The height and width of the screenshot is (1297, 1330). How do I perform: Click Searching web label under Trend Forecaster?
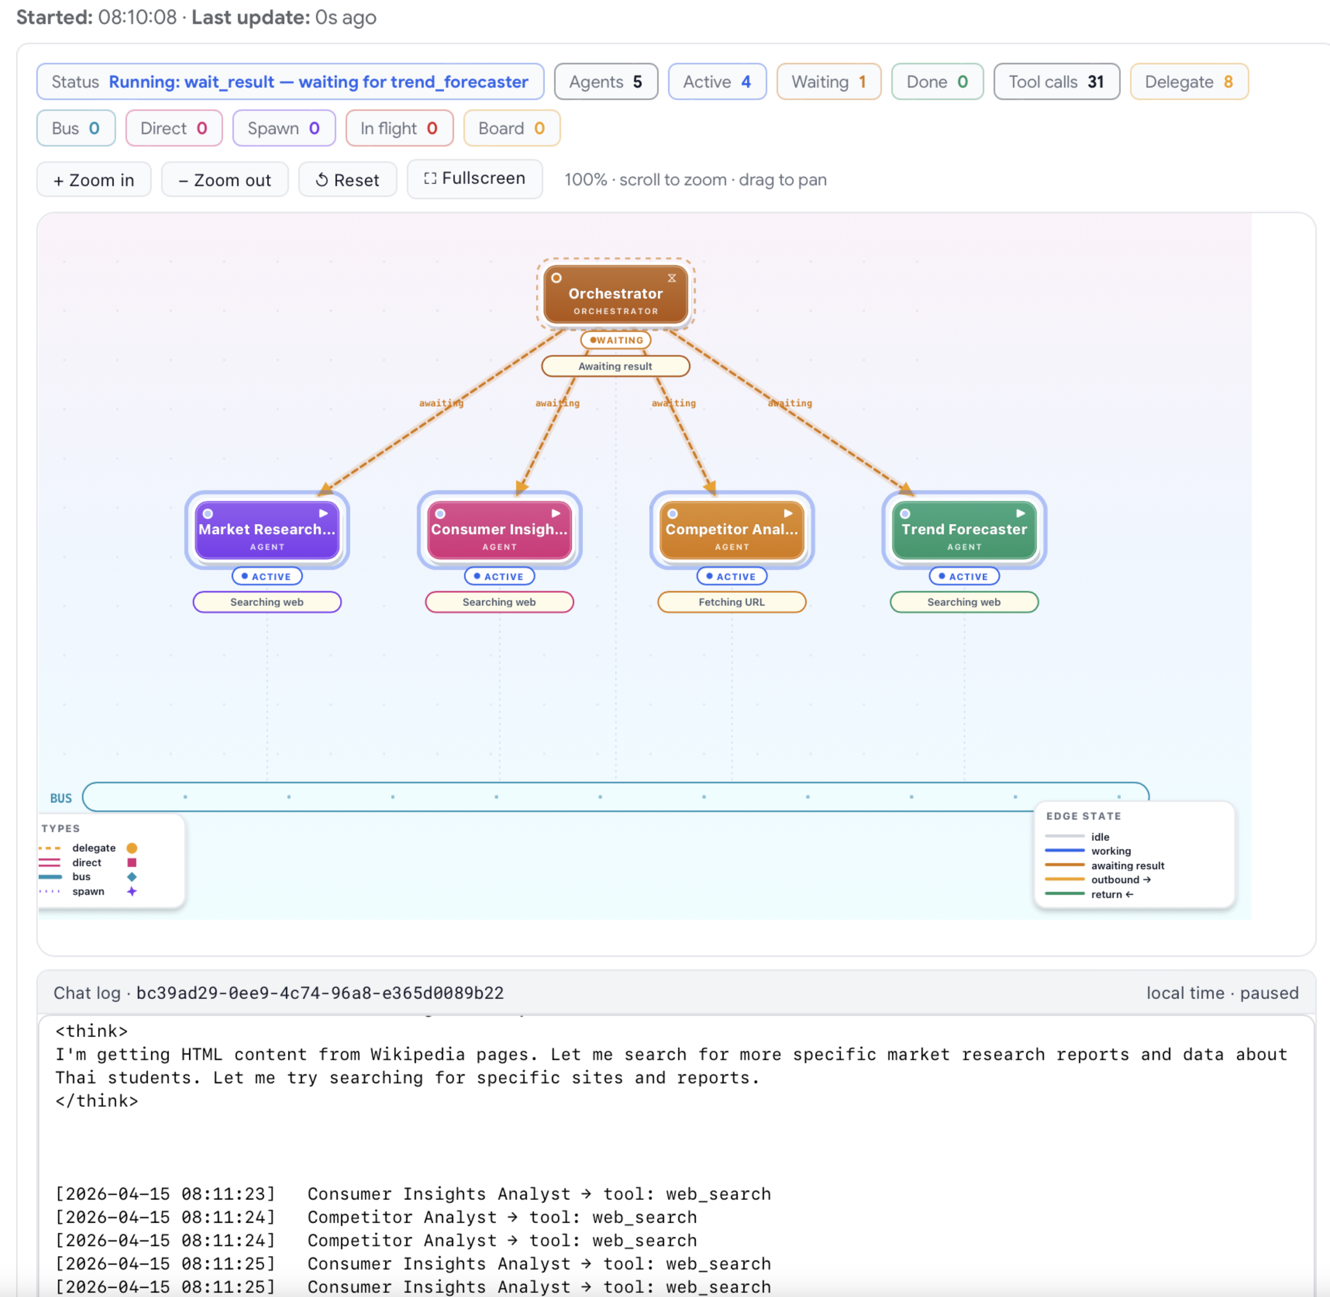pos(964,602)
